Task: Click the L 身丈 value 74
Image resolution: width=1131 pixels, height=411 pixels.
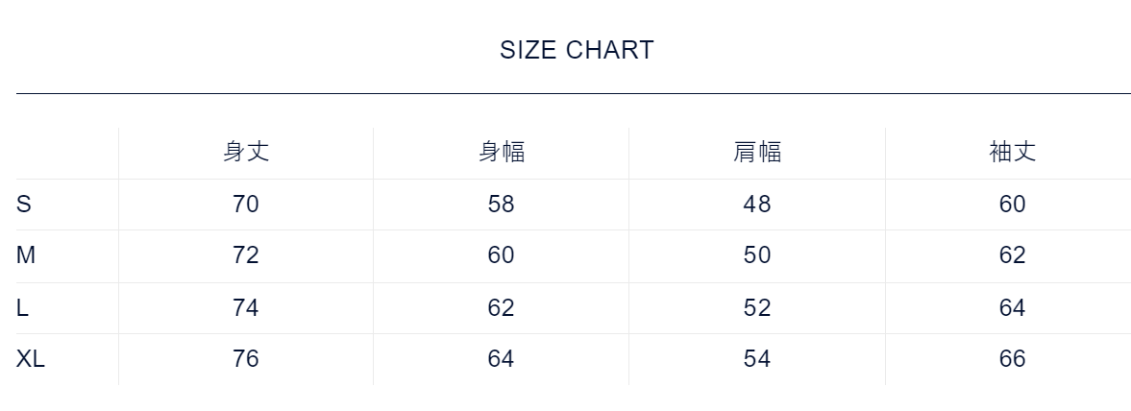Action: pos(246,308)
